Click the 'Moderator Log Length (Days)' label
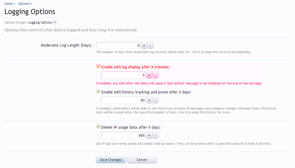 click(66, 45)
